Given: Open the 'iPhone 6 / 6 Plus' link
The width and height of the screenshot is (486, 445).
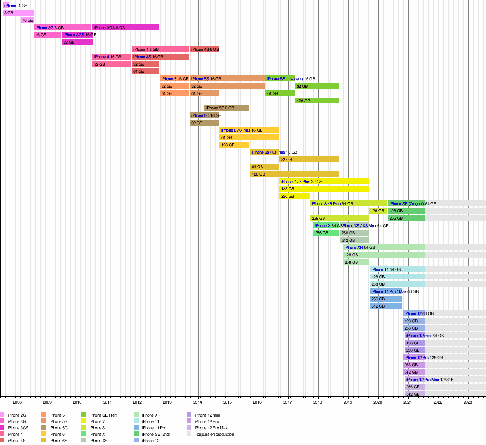Looking at the screenshot, I should tap(236, 130).
